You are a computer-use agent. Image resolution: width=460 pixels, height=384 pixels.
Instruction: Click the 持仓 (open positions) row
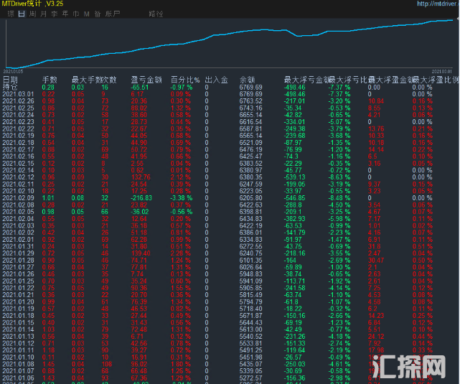[10, 87]
